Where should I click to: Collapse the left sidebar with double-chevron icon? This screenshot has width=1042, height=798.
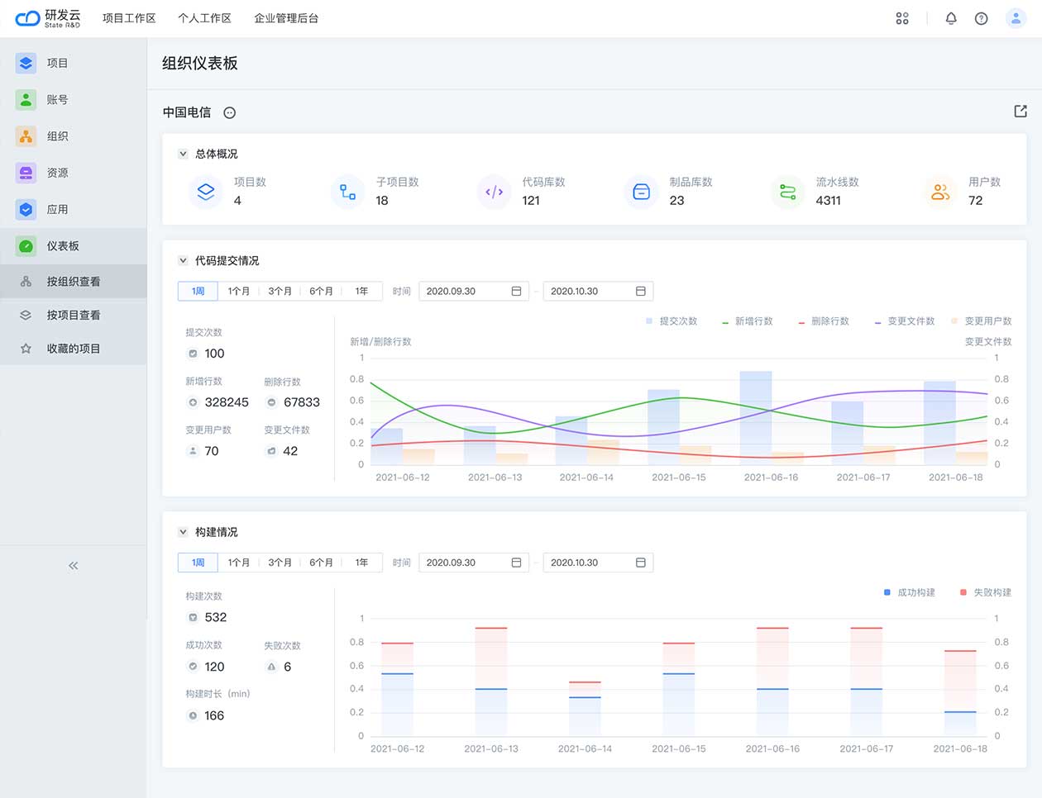(x=73, y=566)
